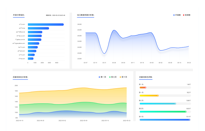Screen dimensions: 205x131
Task: Select the SEO数据周期分析图 panel title
Action: (x=85, y=15)
